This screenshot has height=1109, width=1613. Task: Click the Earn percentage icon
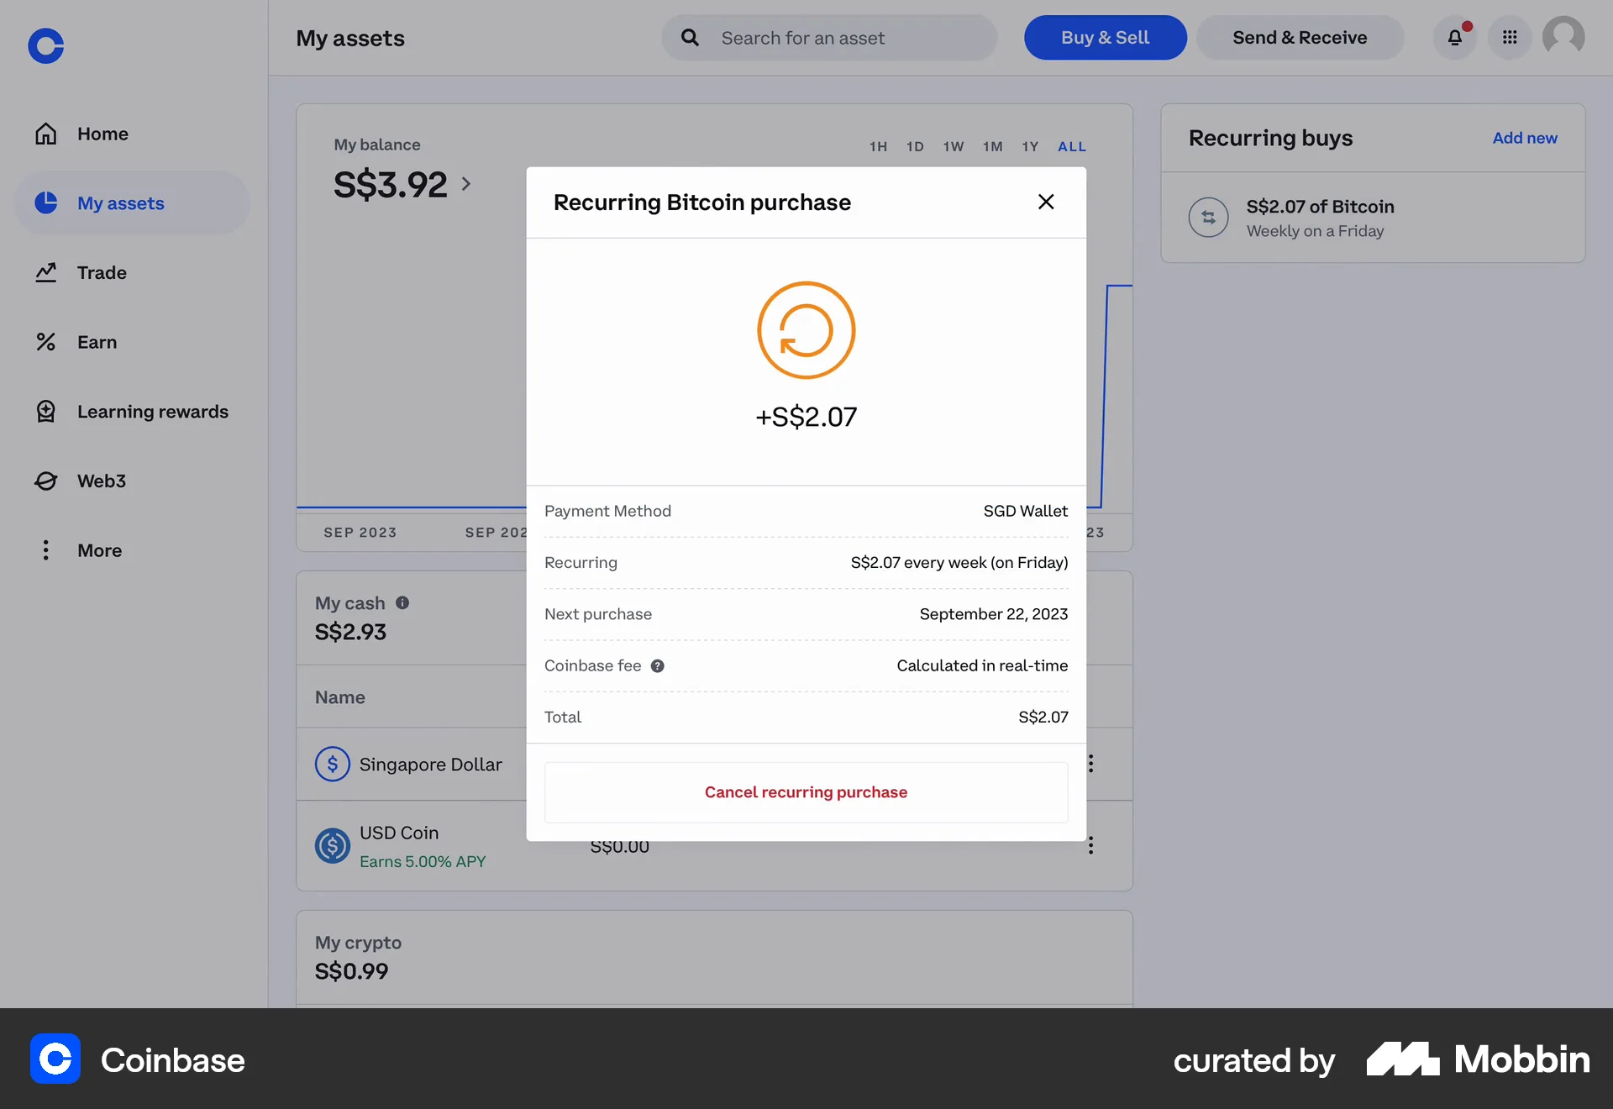tap(46, 342)
